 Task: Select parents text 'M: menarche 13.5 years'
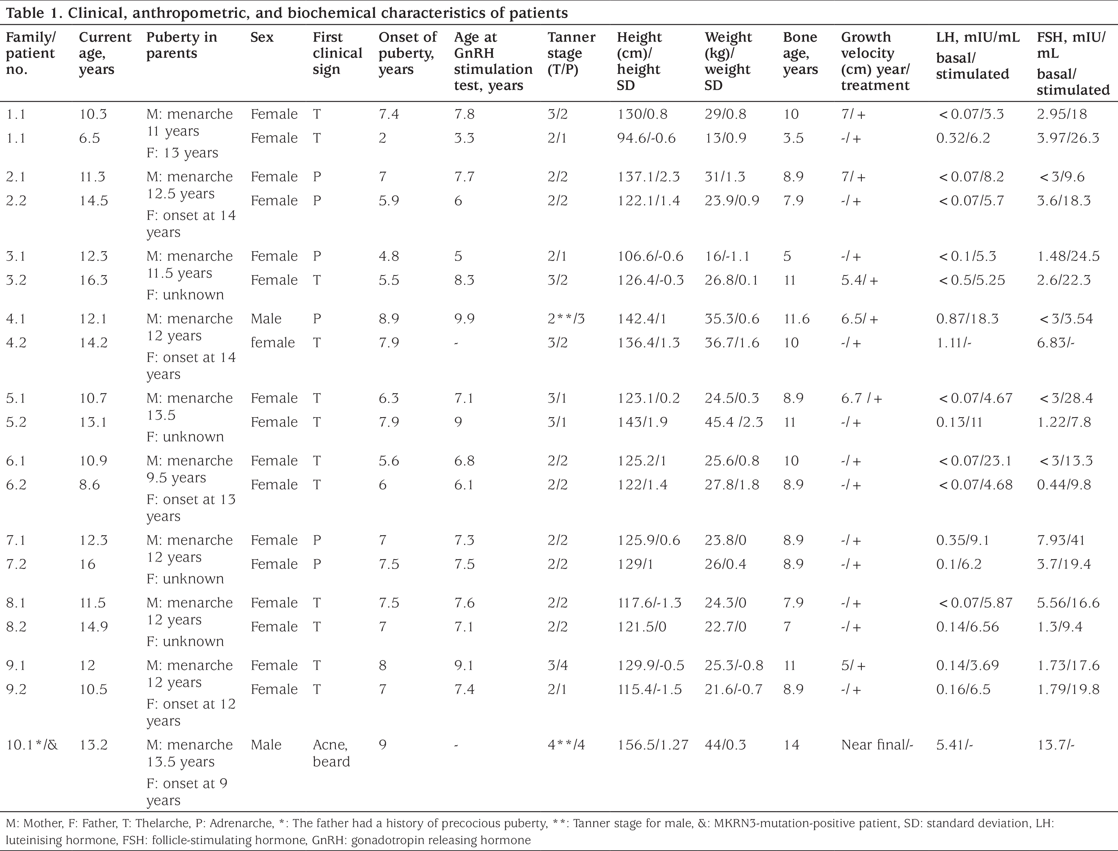[190, 753]
